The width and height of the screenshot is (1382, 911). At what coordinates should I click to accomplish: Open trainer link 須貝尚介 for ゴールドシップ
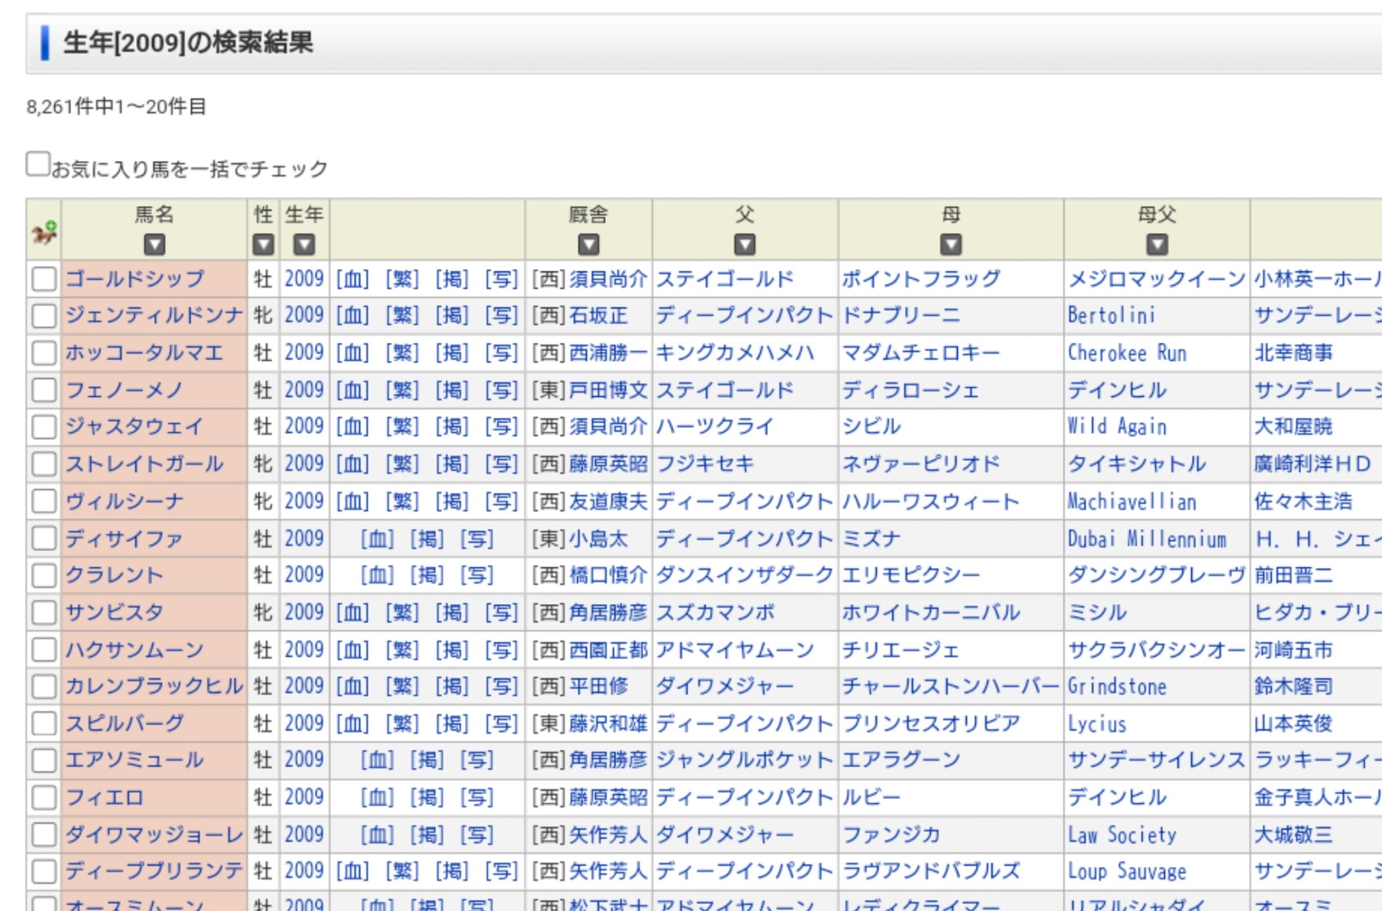[x=608, y=279]
